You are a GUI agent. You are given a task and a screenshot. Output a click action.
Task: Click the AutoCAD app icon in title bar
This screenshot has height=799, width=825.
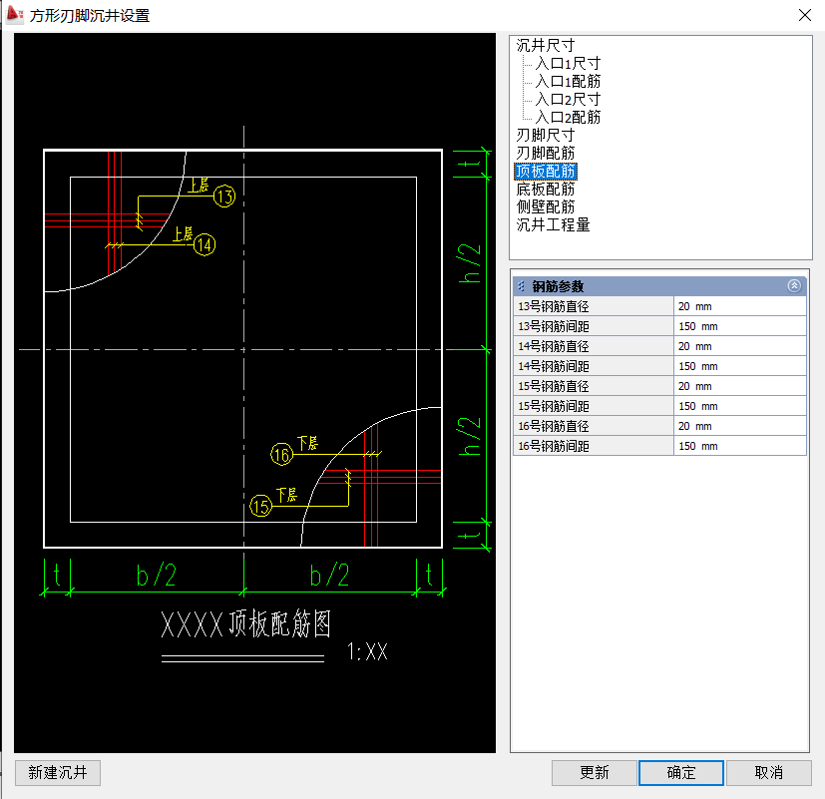[x=14, y=15]
